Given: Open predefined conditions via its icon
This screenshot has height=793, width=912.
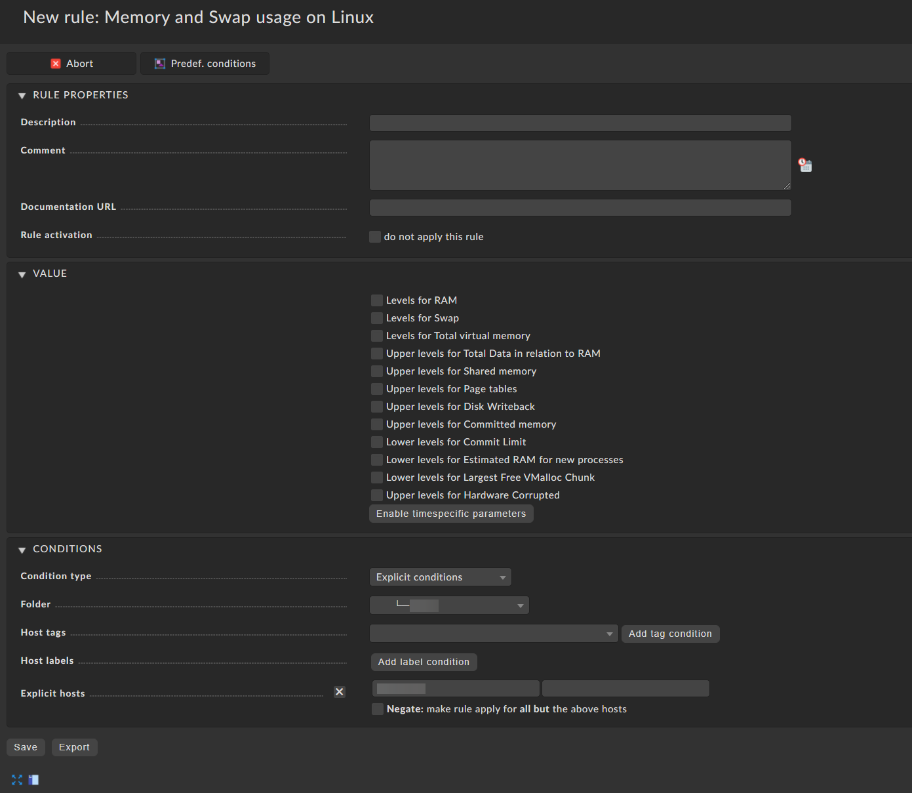Looking at the screenshot, I should (x=159, y=63).
